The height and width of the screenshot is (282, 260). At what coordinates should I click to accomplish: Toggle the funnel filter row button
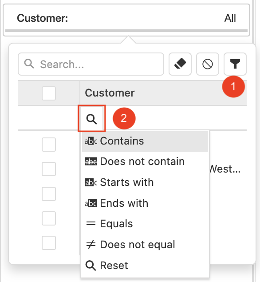click(x=235, y=64)
